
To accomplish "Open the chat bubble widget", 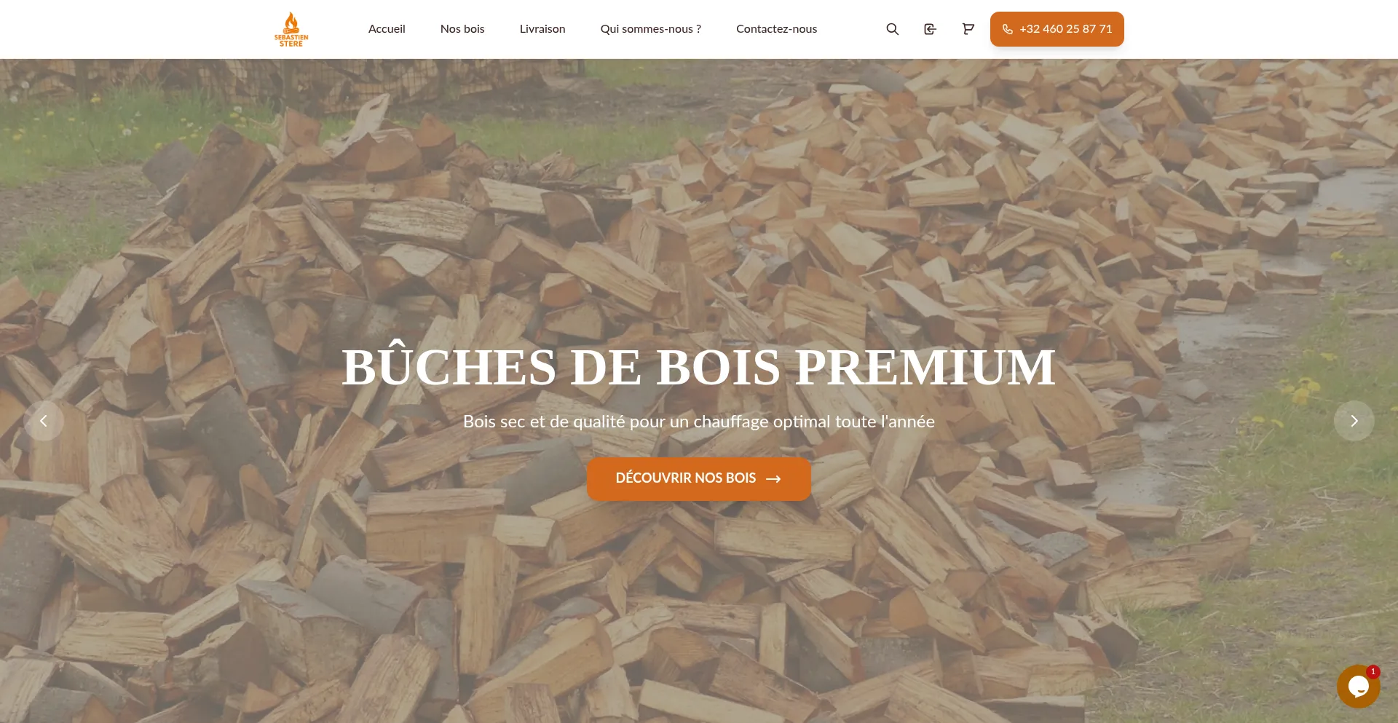I will coord(1358,687).
